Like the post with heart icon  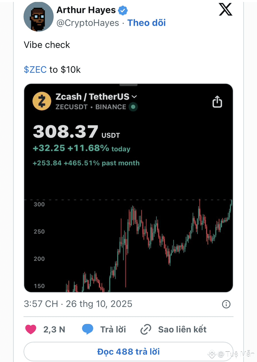(31, 329)
